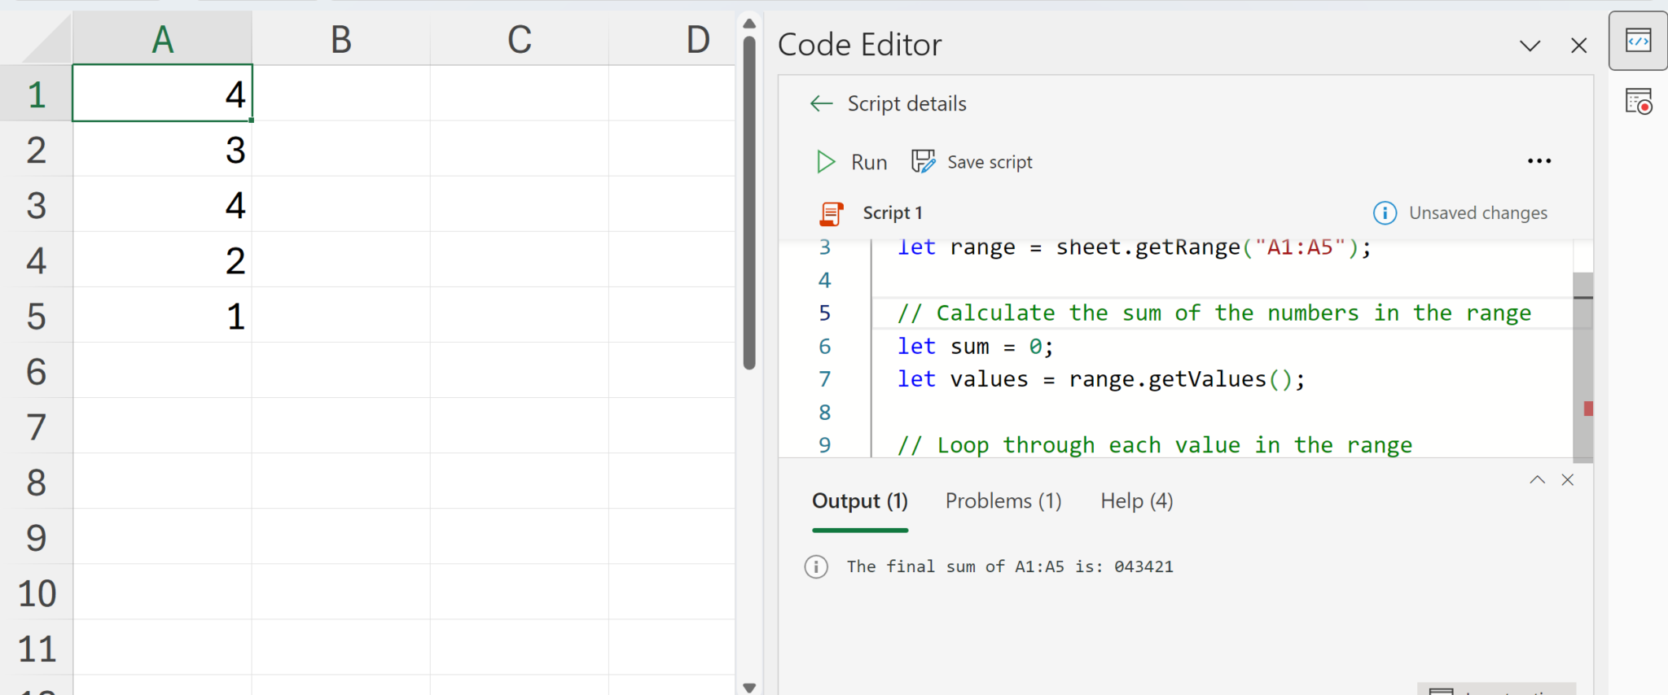This screenshot has height=695, width=1668.
Task: Close the output panel
Action: [1568, 480]
